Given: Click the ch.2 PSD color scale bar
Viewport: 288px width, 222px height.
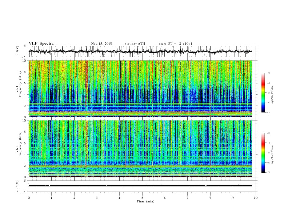Looking at the screenshot, I should point(263,153).
